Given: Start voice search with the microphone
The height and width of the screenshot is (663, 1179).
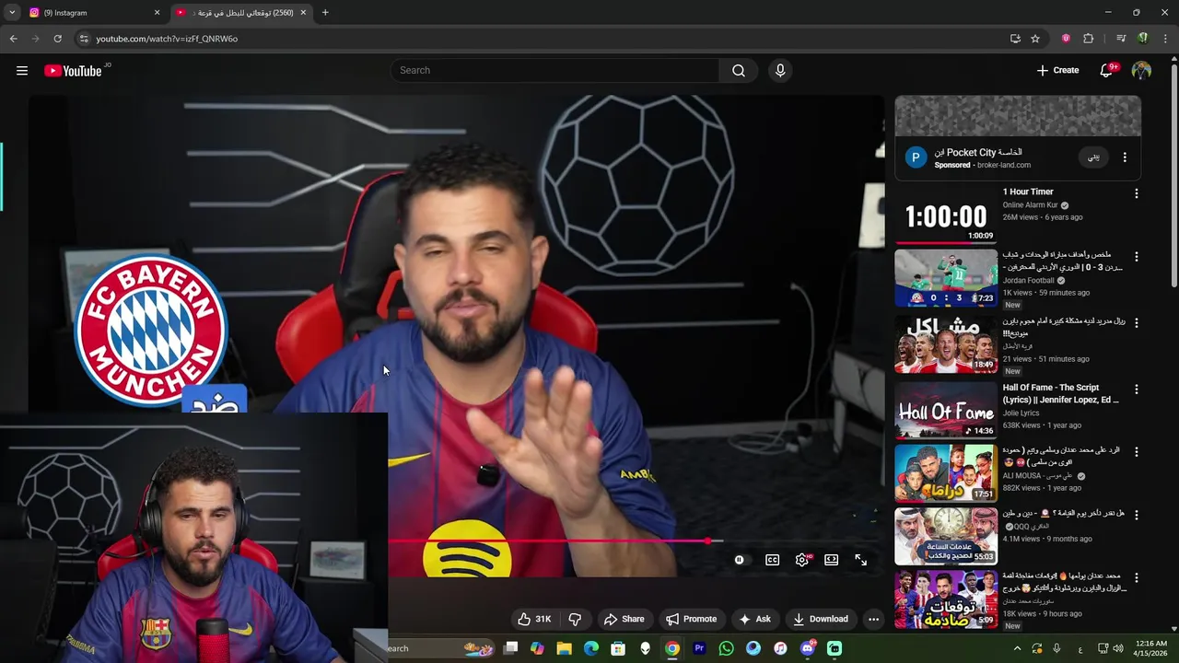Looking at the screenshot, I should click(780, 71).
